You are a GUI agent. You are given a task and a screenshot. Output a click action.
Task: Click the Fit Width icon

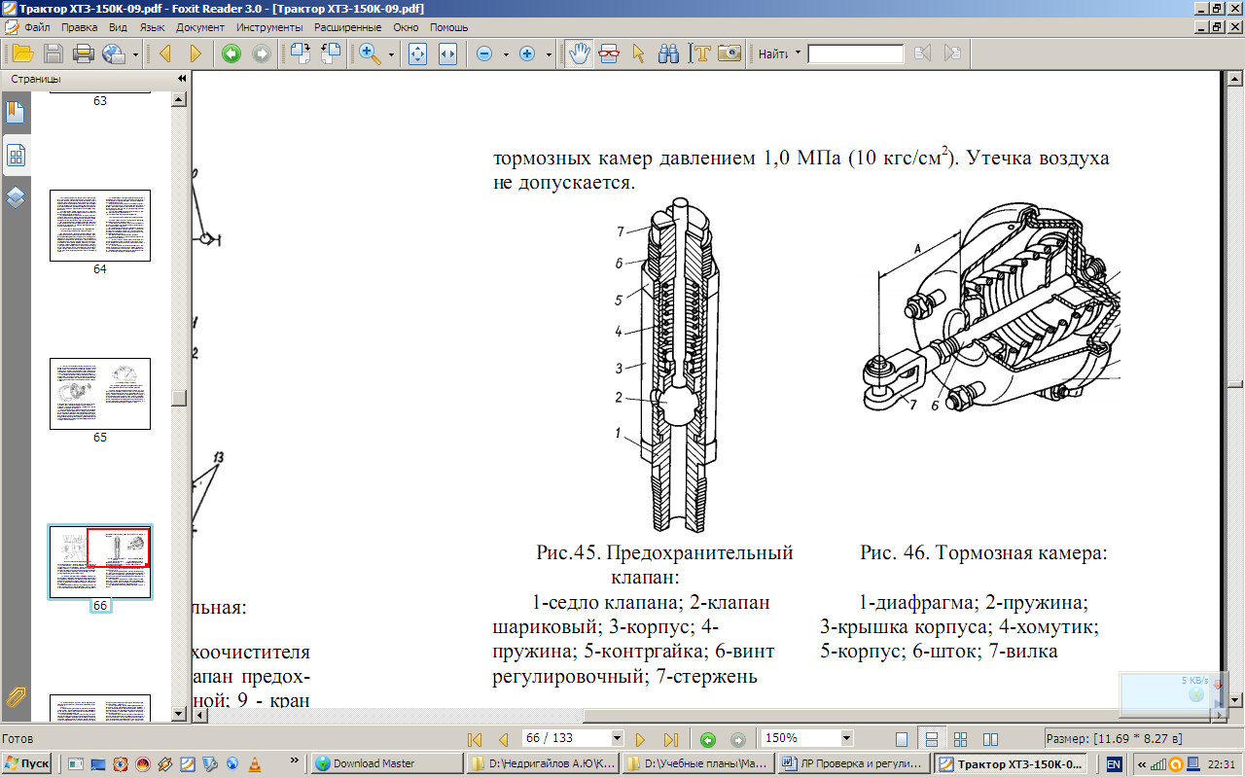[447, 53]
